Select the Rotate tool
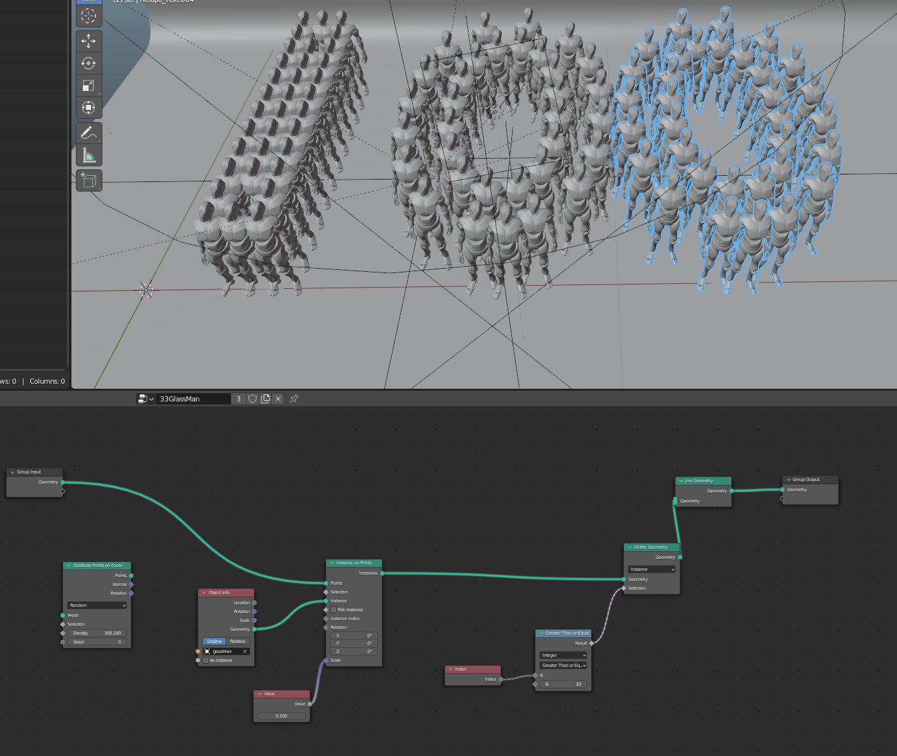The image size is (897, 756). 88,63
